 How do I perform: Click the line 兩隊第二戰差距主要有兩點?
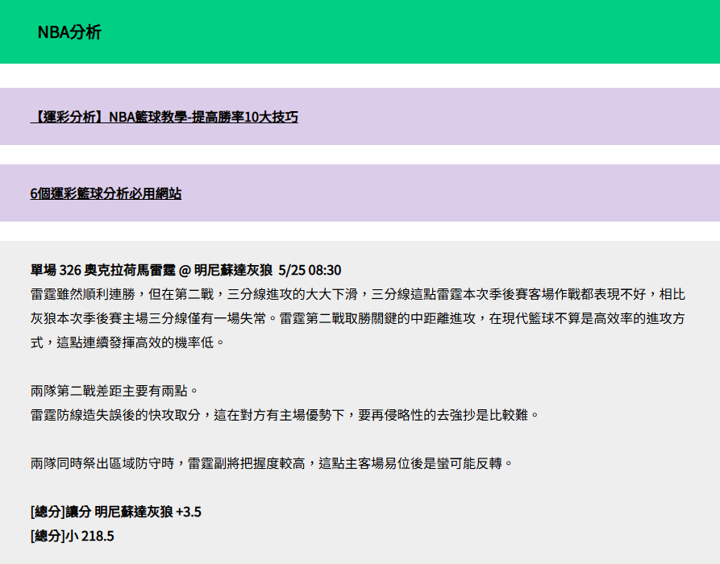coord(114,391)
